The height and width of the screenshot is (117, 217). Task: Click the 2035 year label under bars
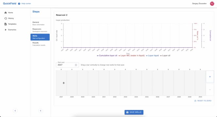(147, 97)
